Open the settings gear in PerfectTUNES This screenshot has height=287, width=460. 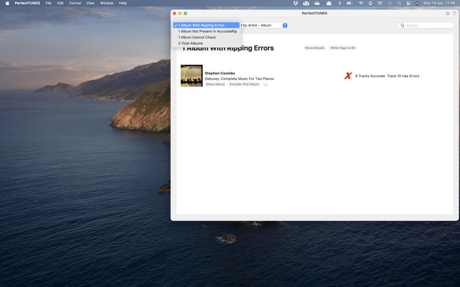(447, 13)
